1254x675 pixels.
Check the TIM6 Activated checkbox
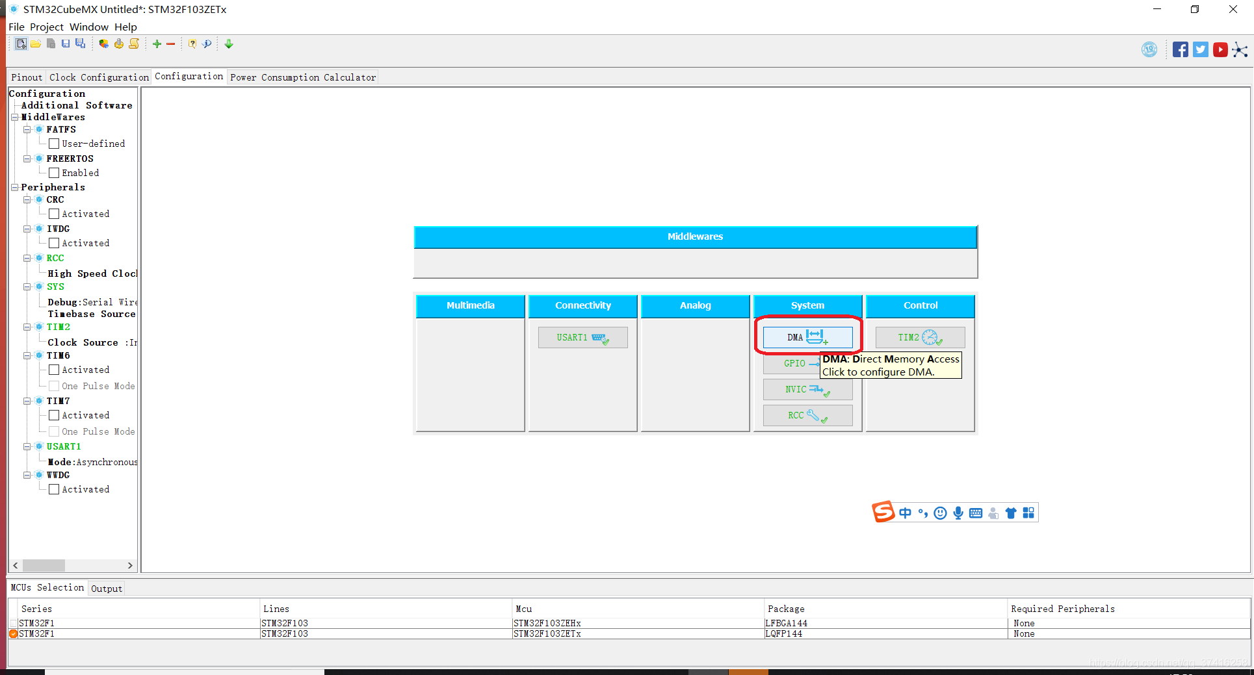[54, 370]
